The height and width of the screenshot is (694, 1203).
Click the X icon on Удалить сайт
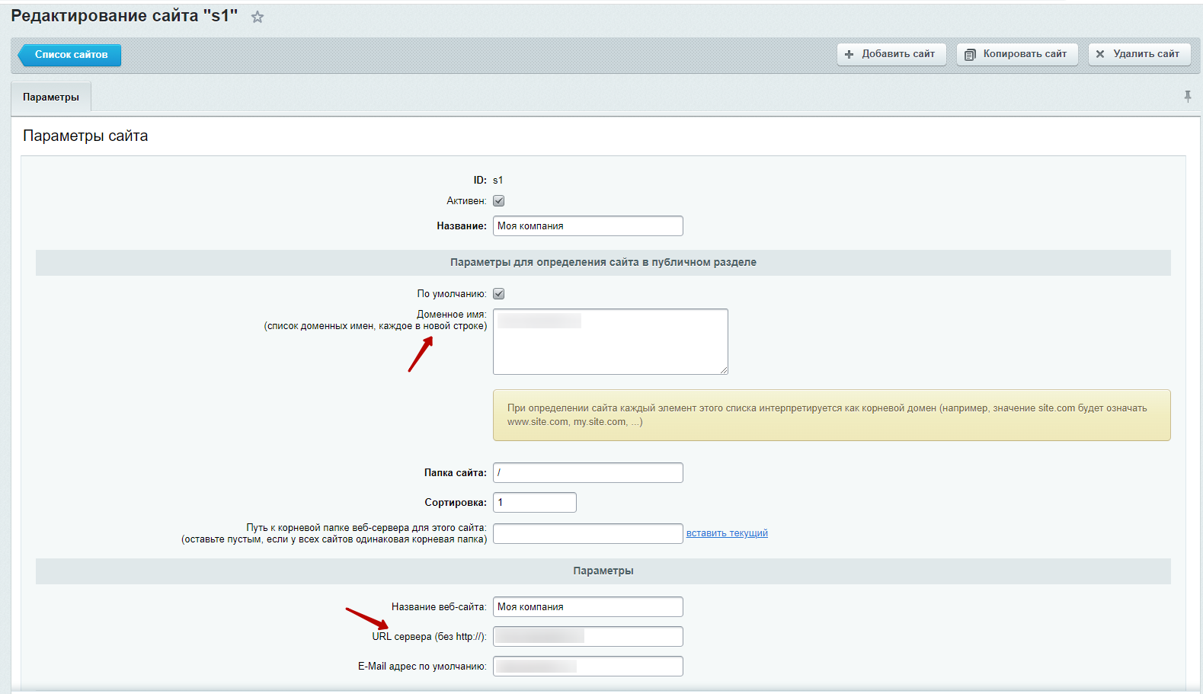point(1100,54)
